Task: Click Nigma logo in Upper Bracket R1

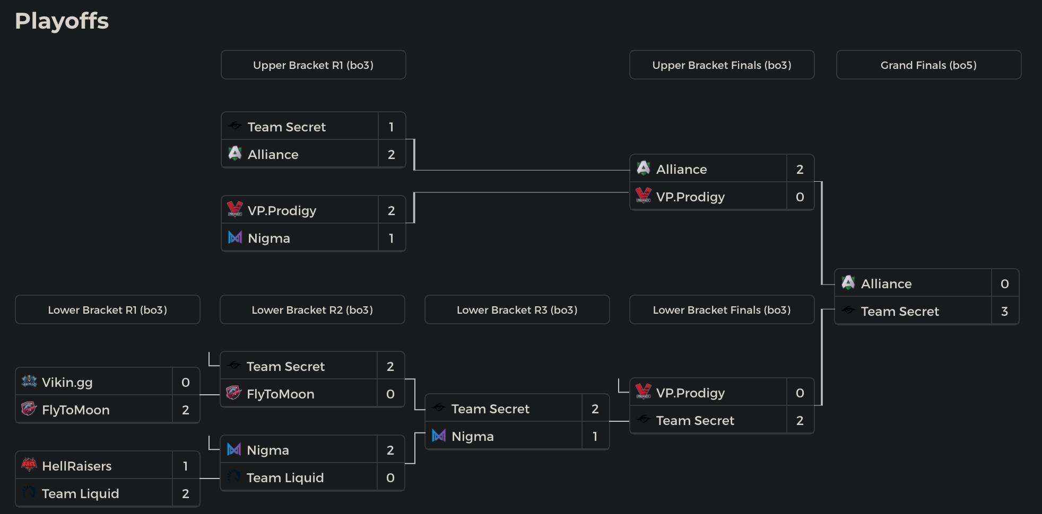Action: click(235, 237)
